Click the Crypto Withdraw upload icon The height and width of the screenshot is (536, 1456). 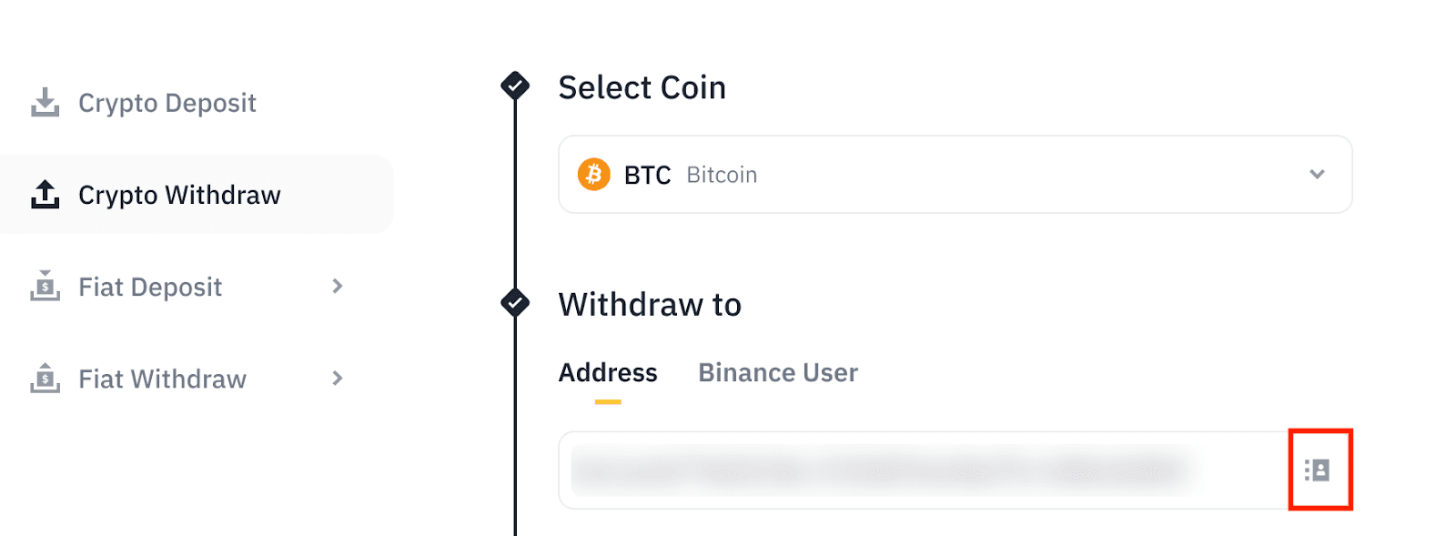click(x=45, y=194)
